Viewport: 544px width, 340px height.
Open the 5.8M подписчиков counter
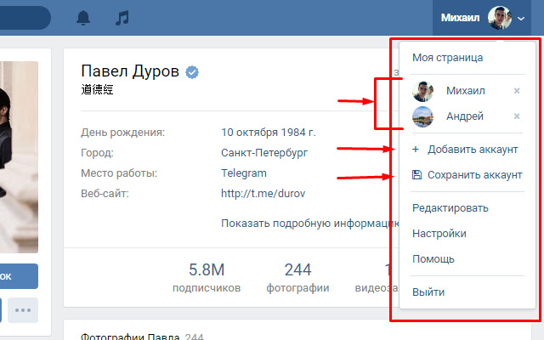tap(207, 278)
